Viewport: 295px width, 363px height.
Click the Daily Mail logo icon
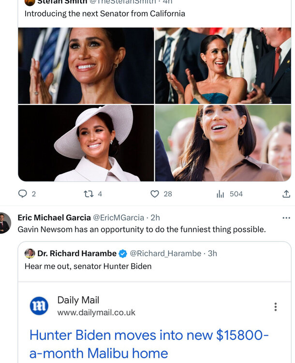point(39,306)
